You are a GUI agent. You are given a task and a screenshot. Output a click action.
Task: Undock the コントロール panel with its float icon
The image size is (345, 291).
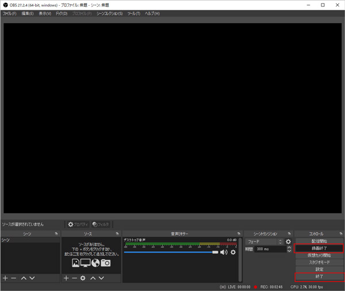341,233
